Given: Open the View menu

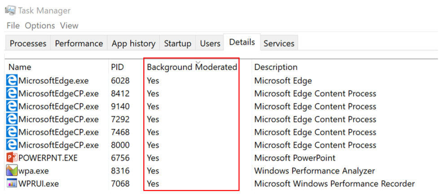Looking at the screenshot, I should 69,26.
